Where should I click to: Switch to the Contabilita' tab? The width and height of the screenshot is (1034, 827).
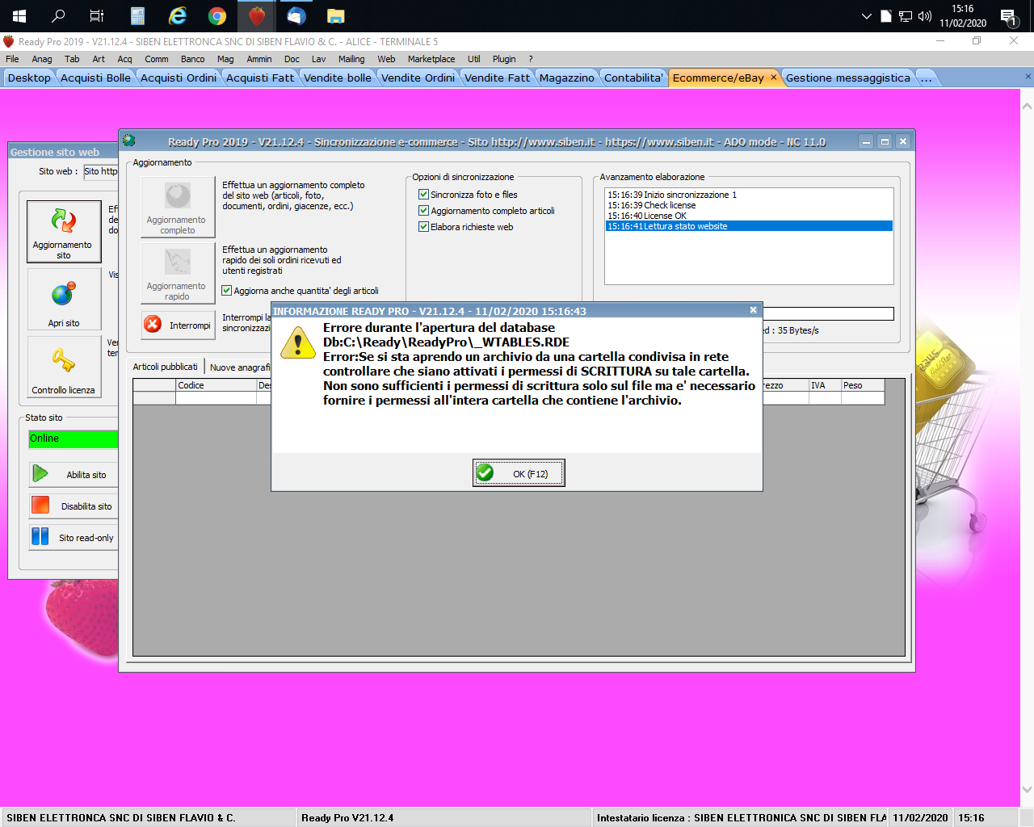click(634, 78)
